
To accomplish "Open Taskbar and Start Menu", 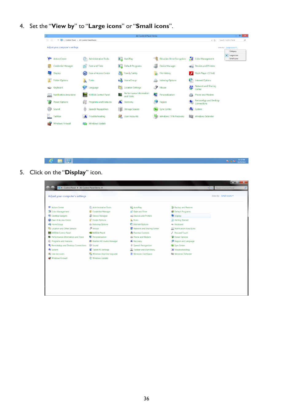I will point(143,250).
